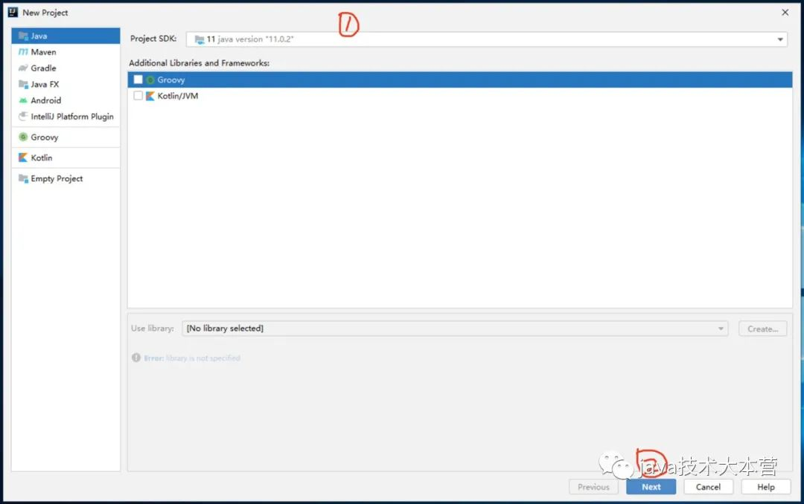The height and width of the screenshot is (504, 804).
Task: Click 'Error: library is not specified' message
Action: [192, 358]
